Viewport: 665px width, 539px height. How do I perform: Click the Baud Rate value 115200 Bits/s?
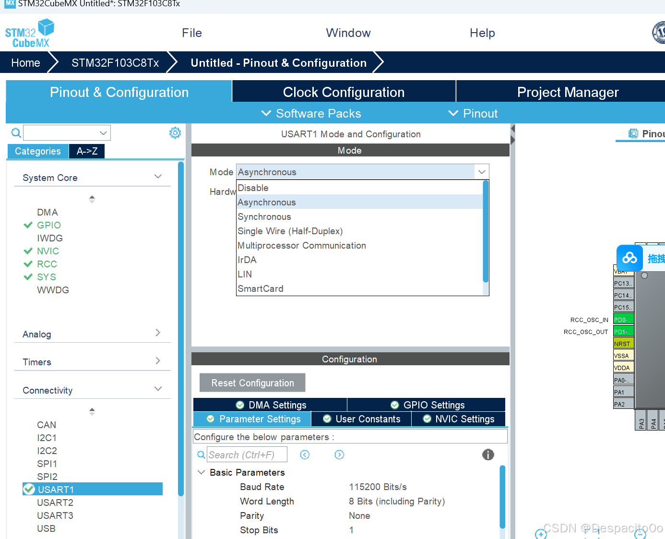(x=378, y=487)
